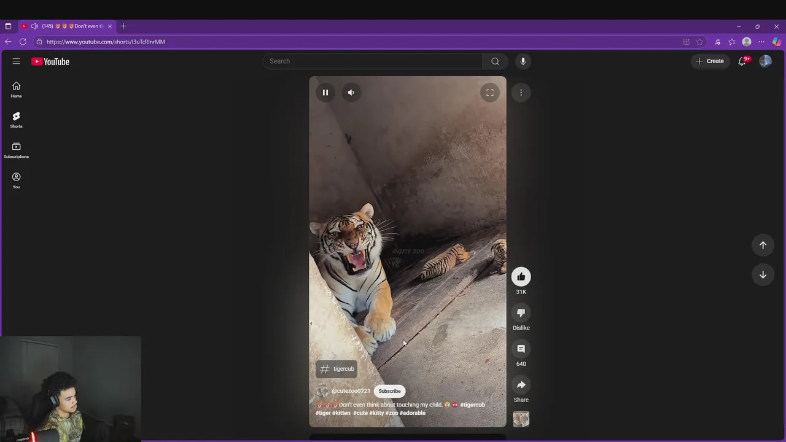Screen dimensions: 786x442
Task: Open Shorts in the YouTube sidebar
Action: (17, 120)
